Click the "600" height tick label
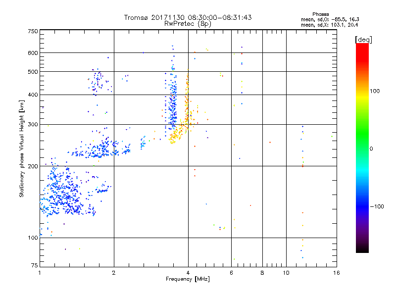The height and width of the screenshot is (297, 396). 33,53
